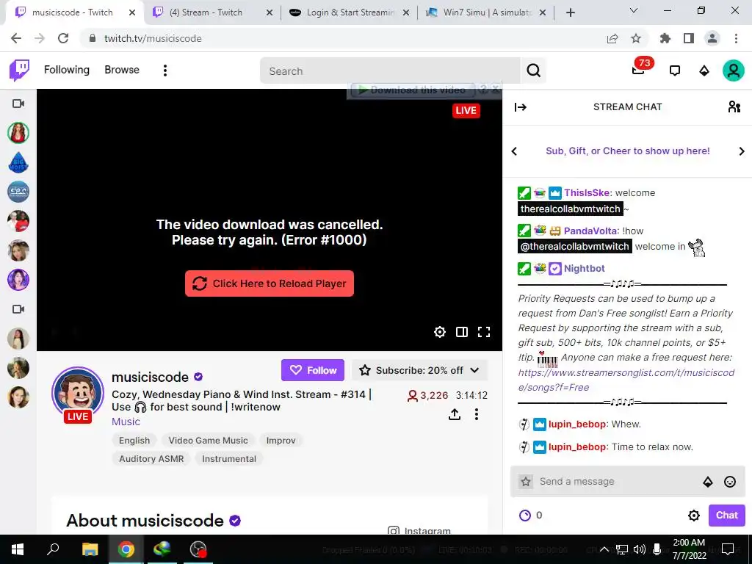Open chat settings gear icon
The width and height of the screenshot is (752, 564).
pos(694,516)
